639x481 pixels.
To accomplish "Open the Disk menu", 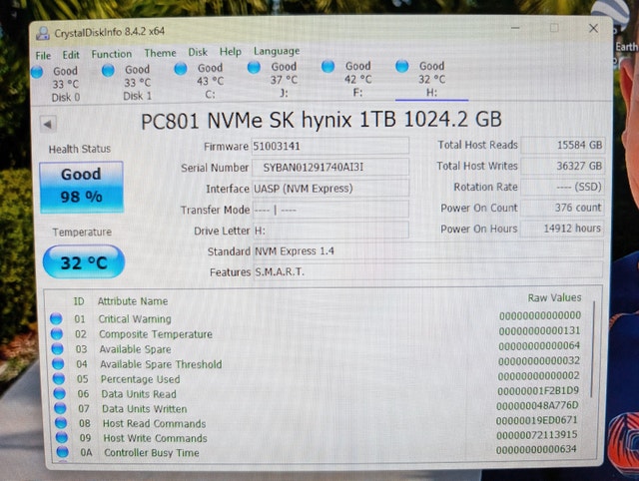I will pos(198,52).
